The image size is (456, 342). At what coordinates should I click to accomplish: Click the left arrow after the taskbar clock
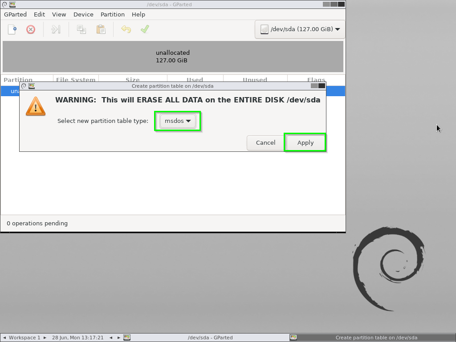tap(111, 338)
